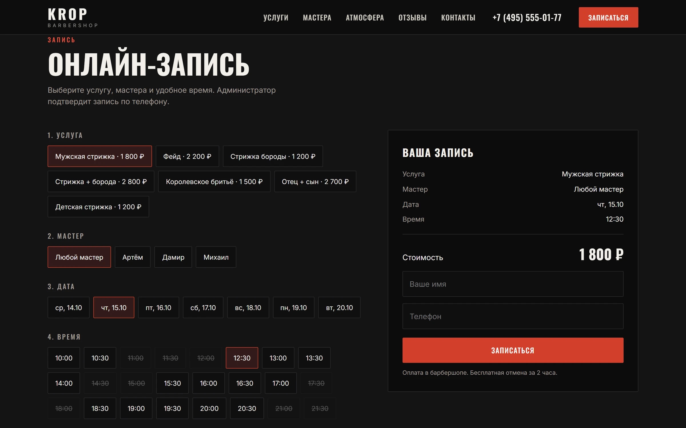Pick the 14:00 time slot
Viewport: 686px width, 428px height.
click(64, 383)
